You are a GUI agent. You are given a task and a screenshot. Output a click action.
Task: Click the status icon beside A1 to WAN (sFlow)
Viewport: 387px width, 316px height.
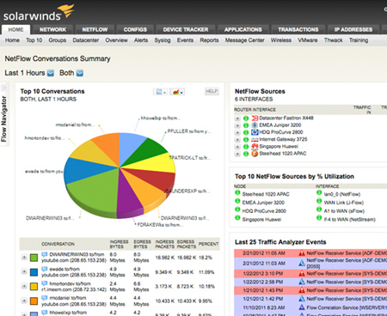tap(319, 210)
